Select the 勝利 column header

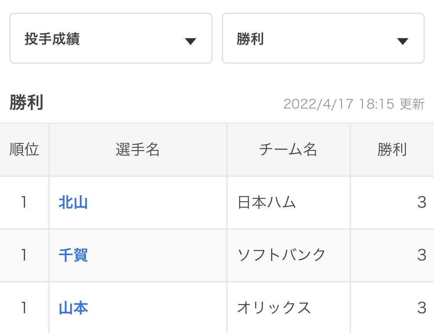(x=392, y=150)
